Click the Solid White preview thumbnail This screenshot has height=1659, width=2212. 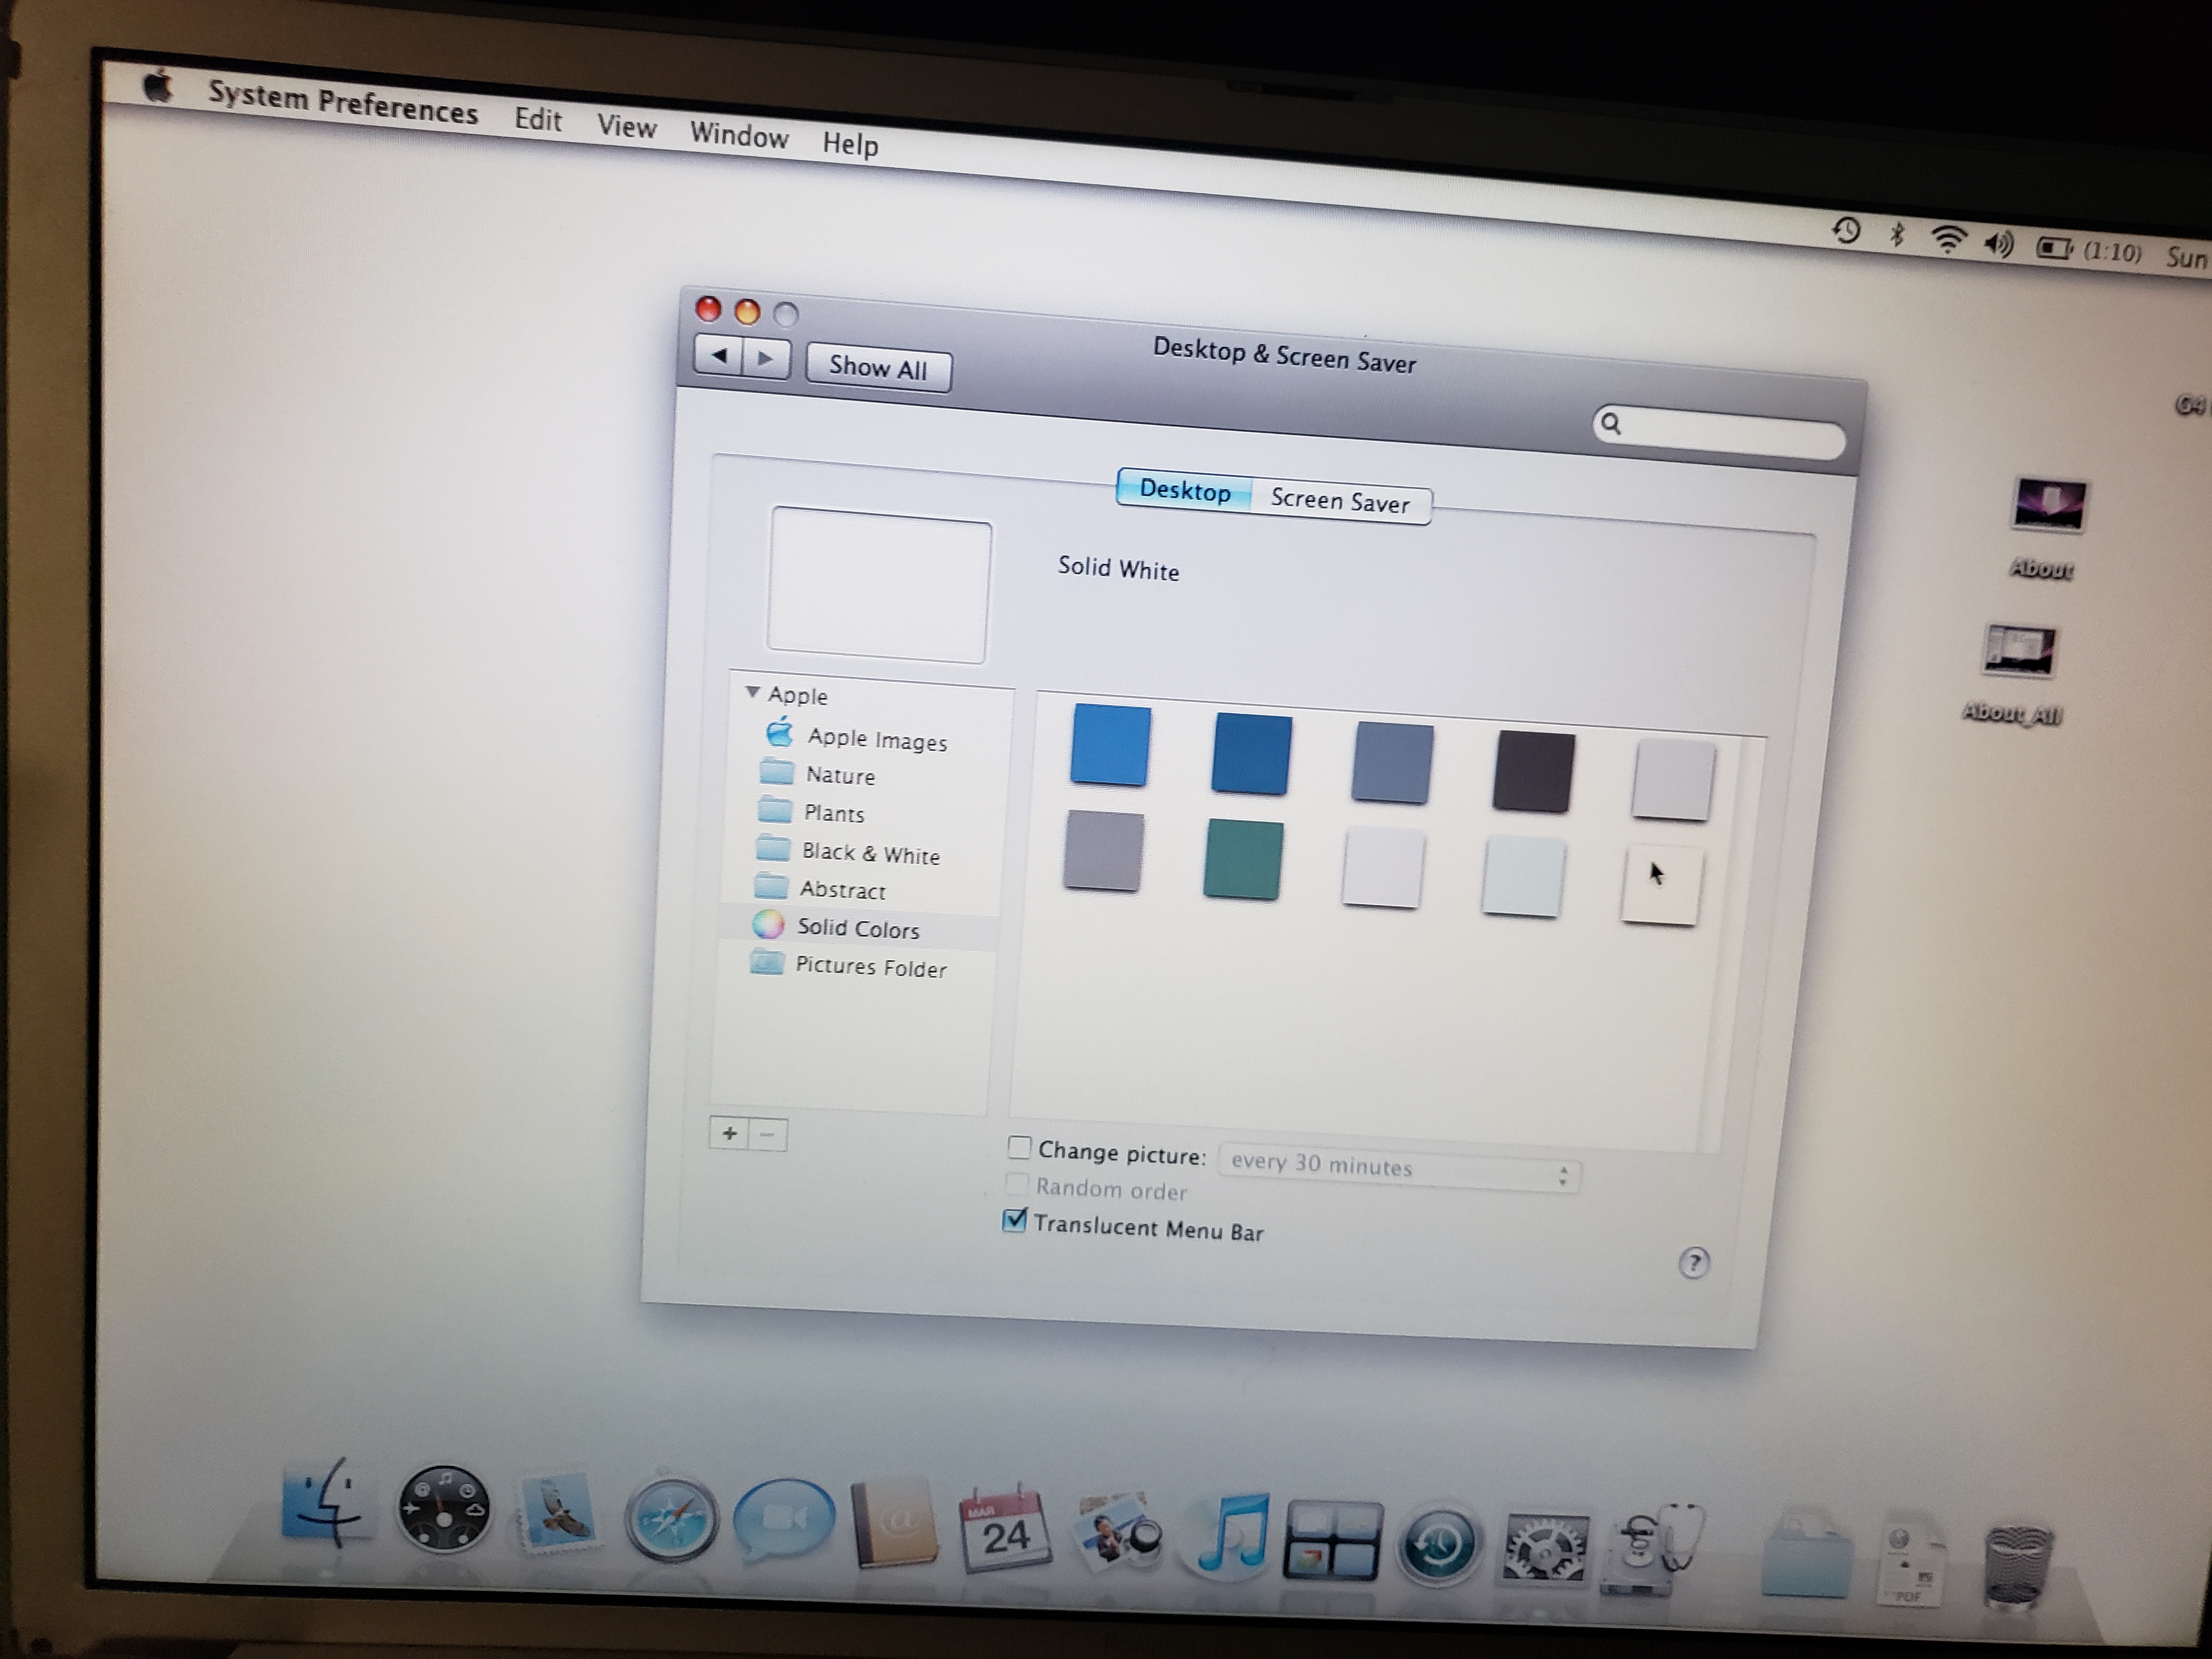tap(879, 586)
